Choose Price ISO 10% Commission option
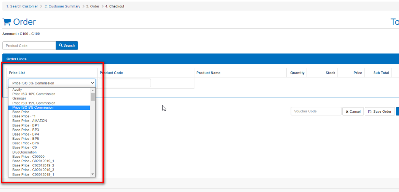Viewport: 399px width, 192px height. coord(49,94)
